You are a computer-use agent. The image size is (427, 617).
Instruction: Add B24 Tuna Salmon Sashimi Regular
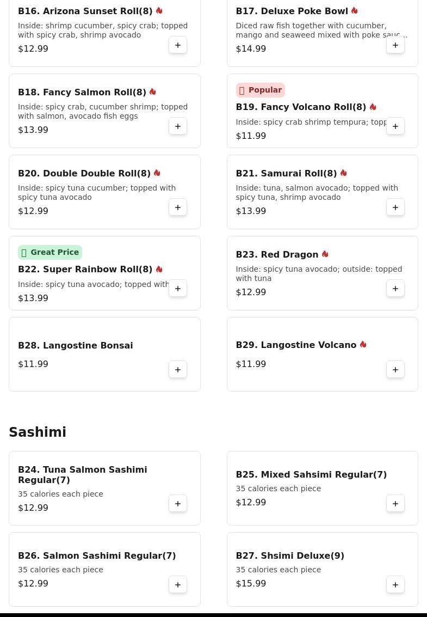pyautogui.click(x=178, y=504)
